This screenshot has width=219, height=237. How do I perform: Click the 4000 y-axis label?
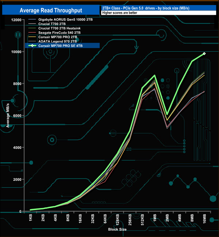click(17, 148)
